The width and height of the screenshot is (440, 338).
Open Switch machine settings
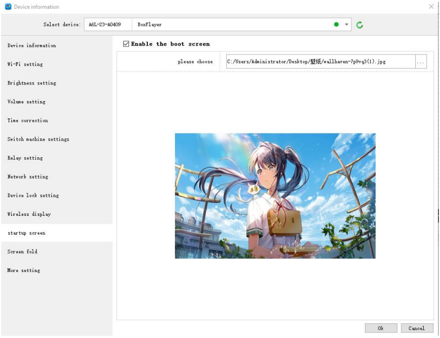coord(57,139)
